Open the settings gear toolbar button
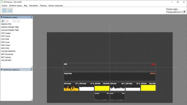 tap(4, 11)
